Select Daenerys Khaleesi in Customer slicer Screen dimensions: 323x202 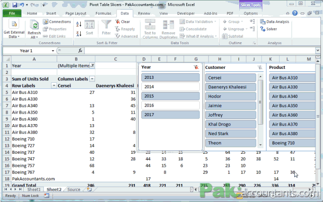(231, 87)
